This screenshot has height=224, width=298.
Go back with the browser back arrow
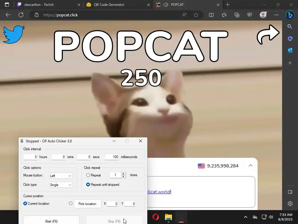[x=8, y=15]
